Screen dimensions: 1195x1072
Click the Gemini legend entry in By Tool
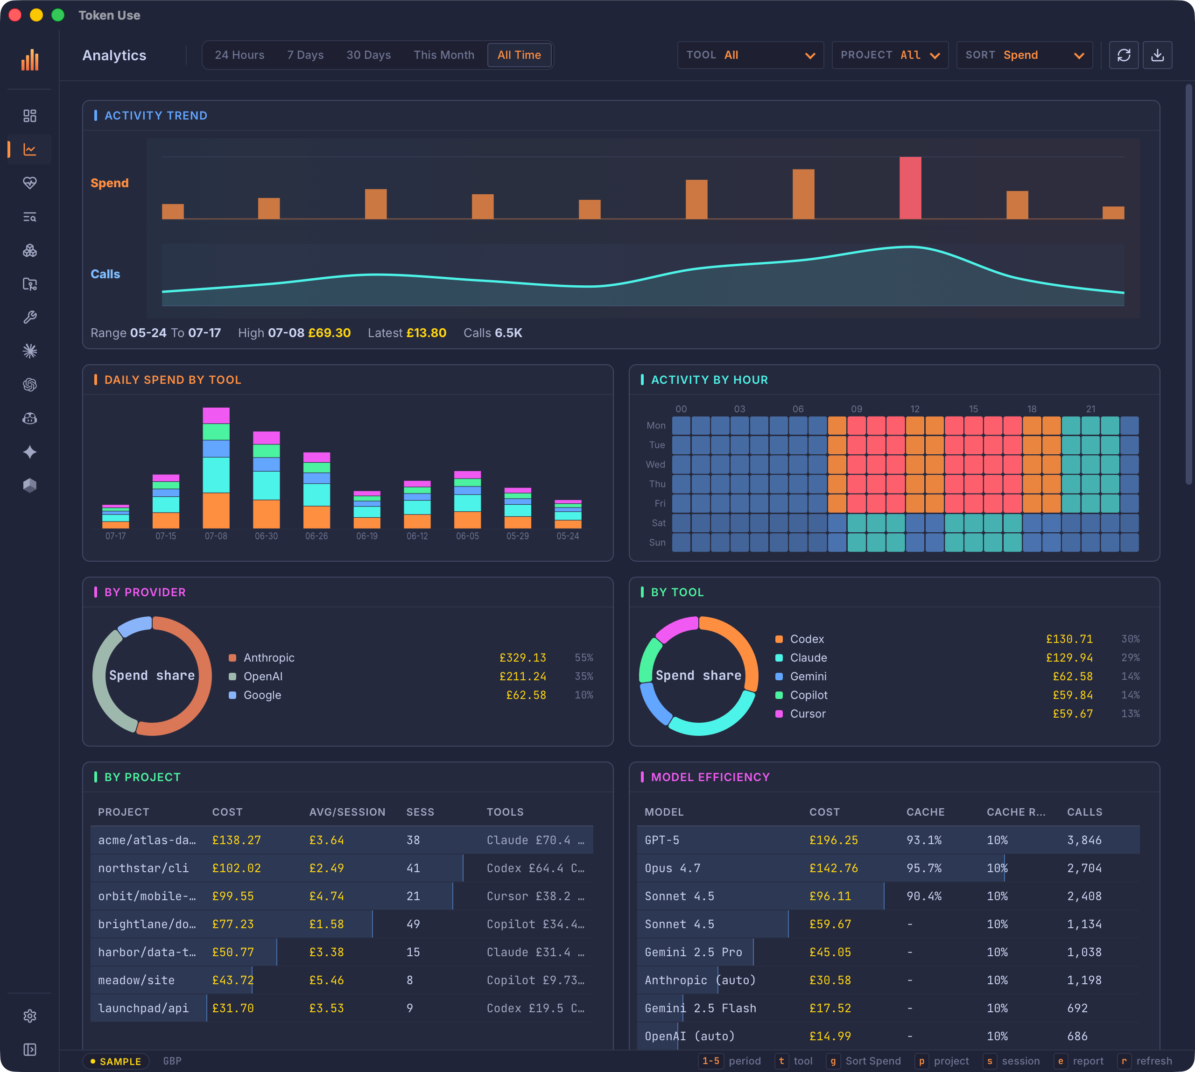point(958,676)
